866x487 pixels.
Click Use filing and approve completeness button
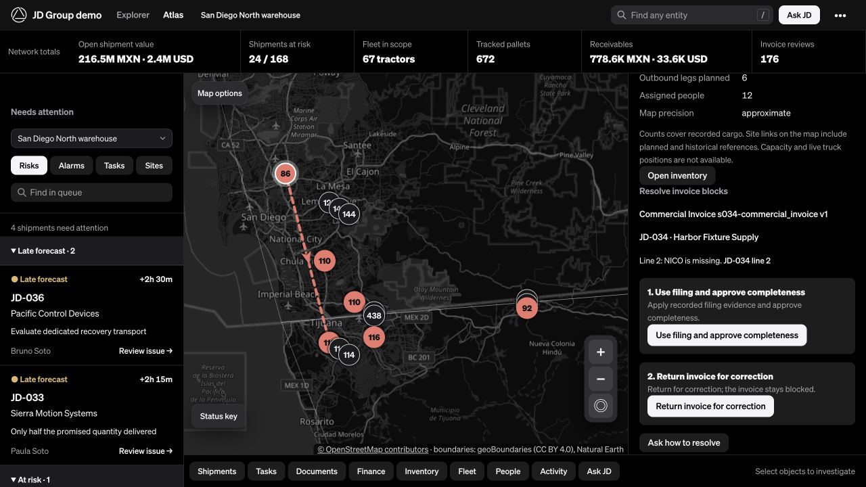[x=727, y=335]
